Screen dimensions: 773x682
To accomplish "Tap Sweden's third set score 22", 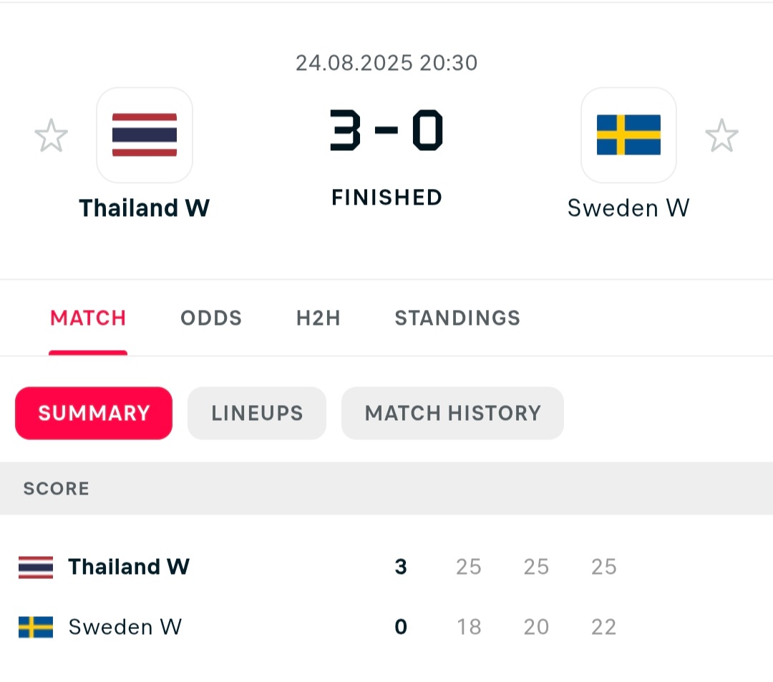I will (604, 627).
